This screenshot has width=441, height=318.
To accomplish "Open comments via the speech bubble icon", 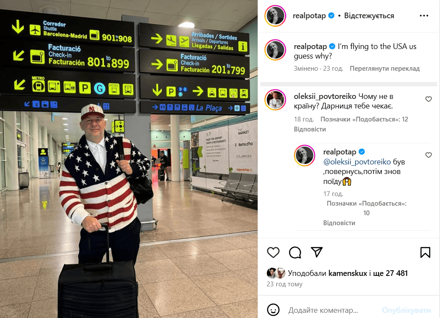I will pos(295,252).
